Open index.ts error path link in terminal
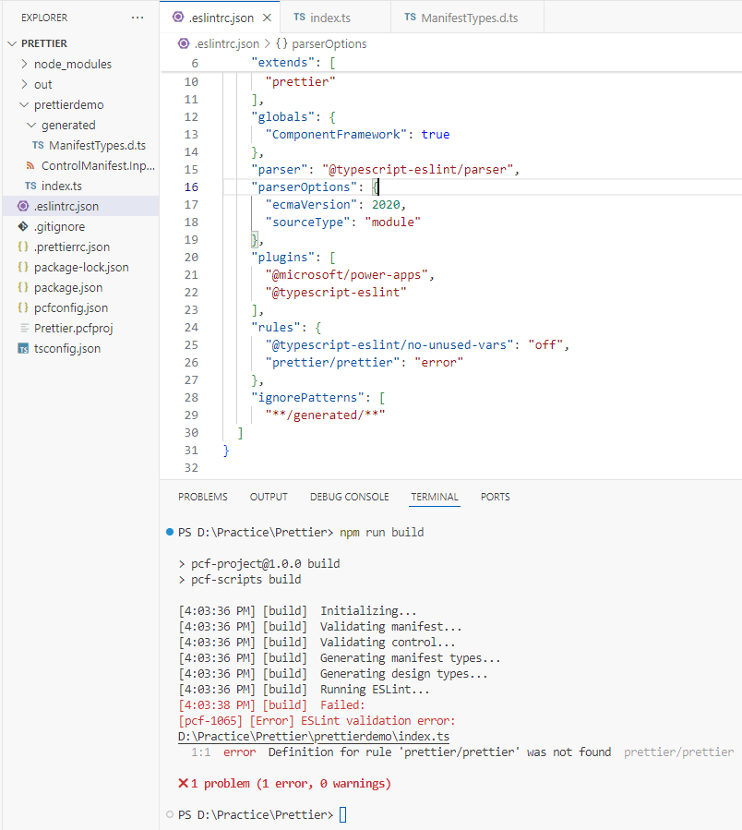This screenshot has width=742, height=830. click(x=314, y=737)
